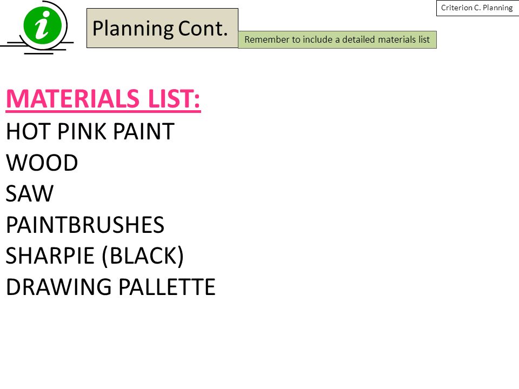Click the word DRAWING in last item

tap(59, 287)
